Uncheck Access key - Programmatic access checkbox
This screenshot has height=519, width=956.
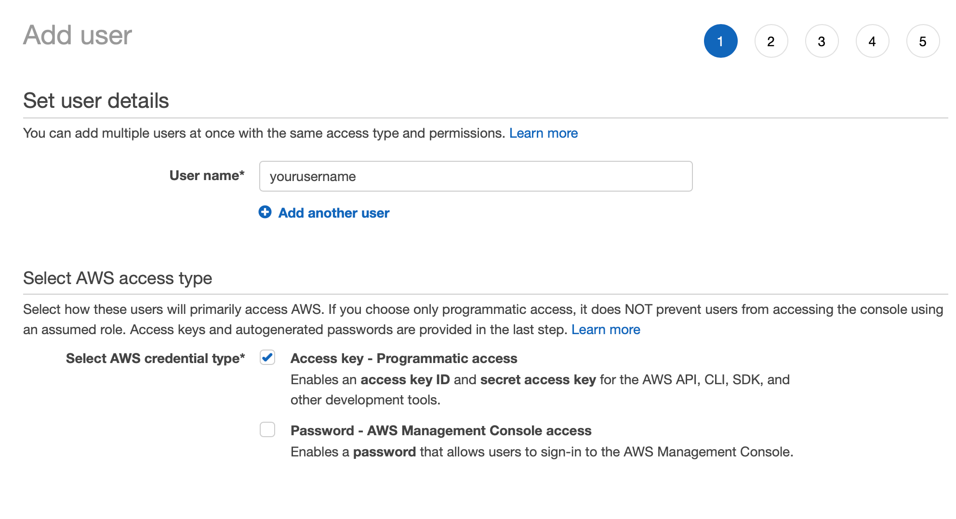coord(267,357)
